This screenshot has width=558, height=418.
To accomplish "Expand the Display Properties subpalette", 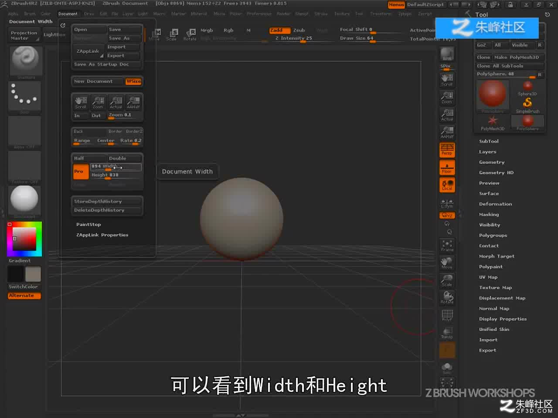I will coord(503,319).
